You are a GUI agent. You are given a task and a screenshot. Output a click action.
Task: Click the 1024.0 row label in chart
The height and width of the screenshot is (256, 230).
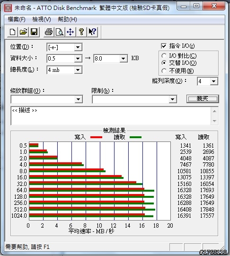(x=19, y=215)
